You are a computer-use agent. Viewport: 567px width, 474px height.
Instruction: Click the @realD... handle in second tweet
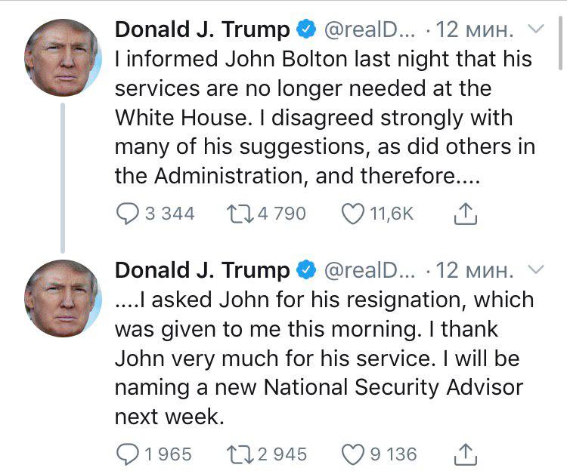[x=370, y=270]
